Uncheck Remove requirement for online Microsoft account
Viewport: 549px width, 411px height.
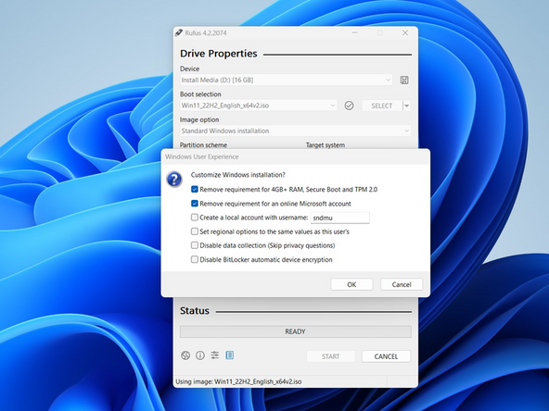[x=195, y=204]
